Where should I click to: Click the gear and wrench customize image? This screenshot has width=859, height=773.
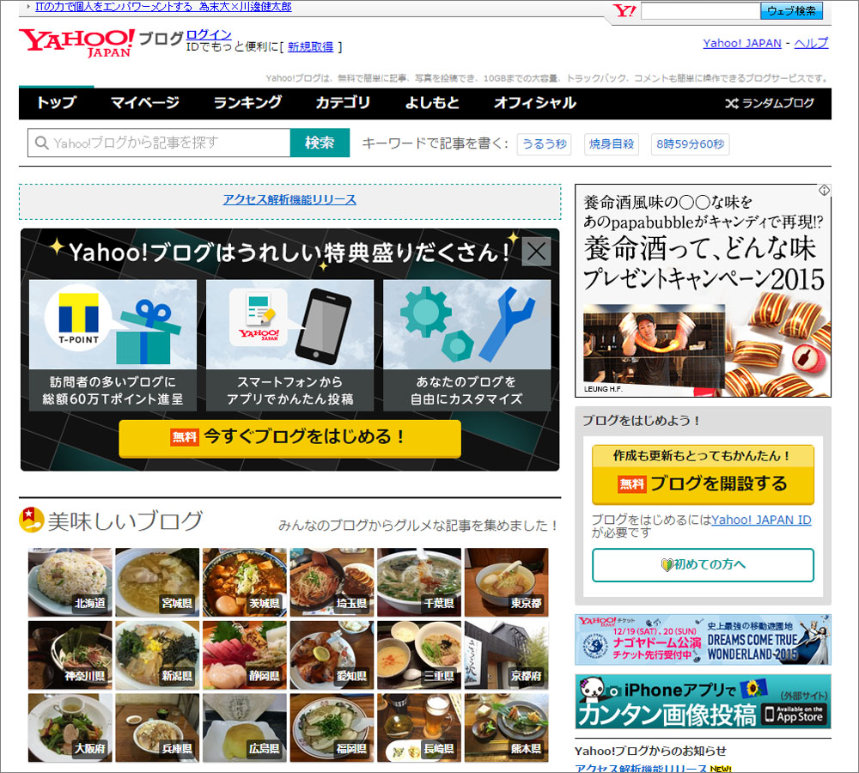click(466, 325)
